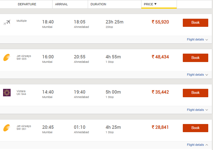Expand flight details for Vistara UK-944

197,110
